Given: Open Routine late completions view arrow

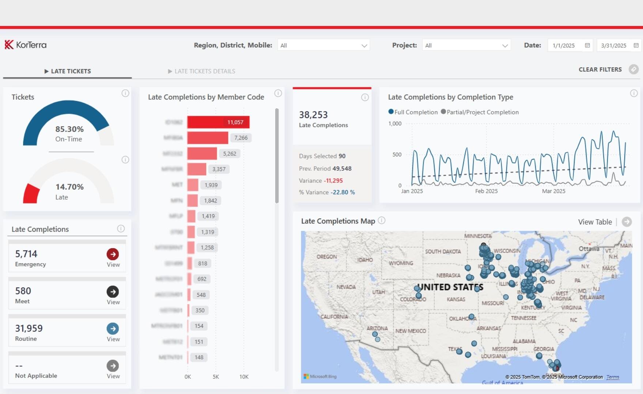Looking at the screenshot, I should click(113, 329).
